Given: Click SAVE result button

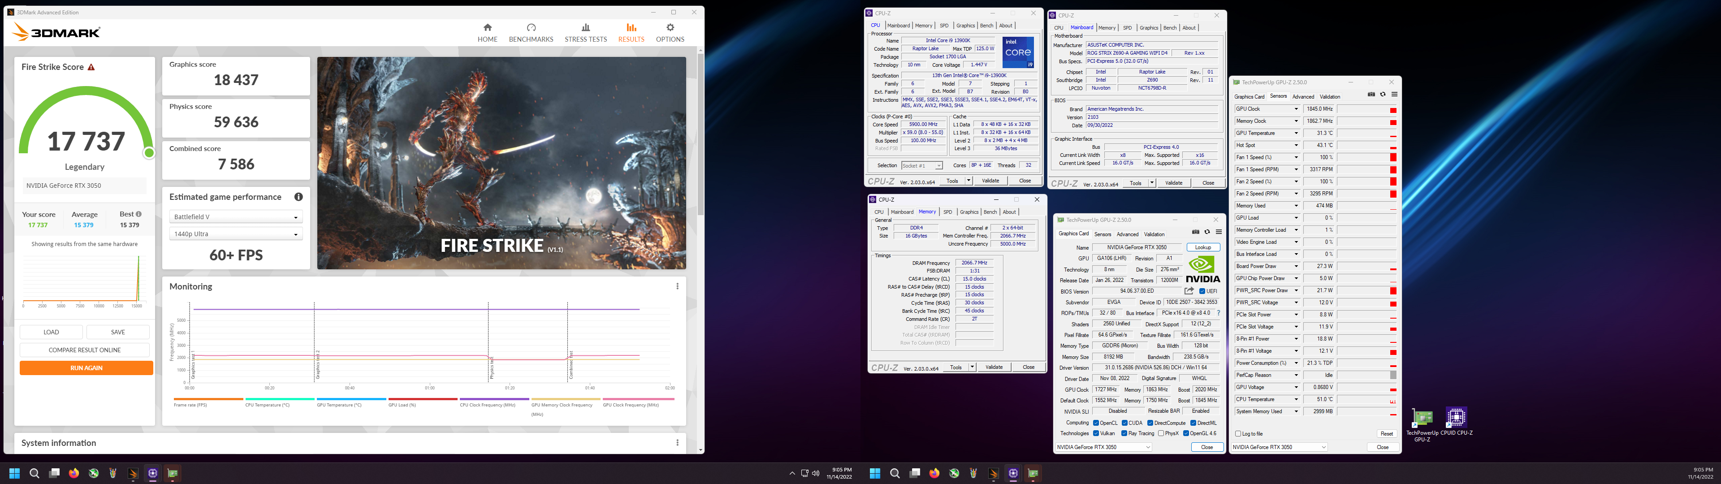Looking at the screenshot, I should point(117,332).
